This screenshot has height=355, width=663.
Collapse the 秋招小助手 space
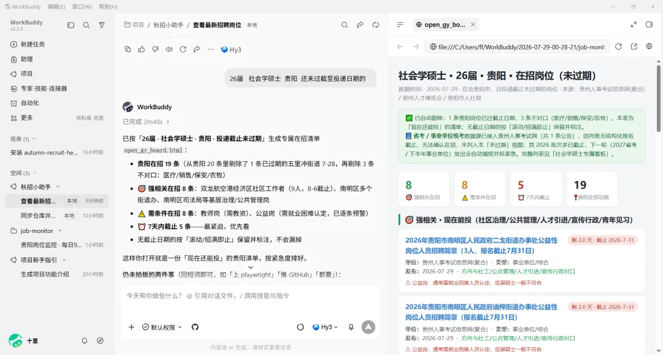pos(58,186)
